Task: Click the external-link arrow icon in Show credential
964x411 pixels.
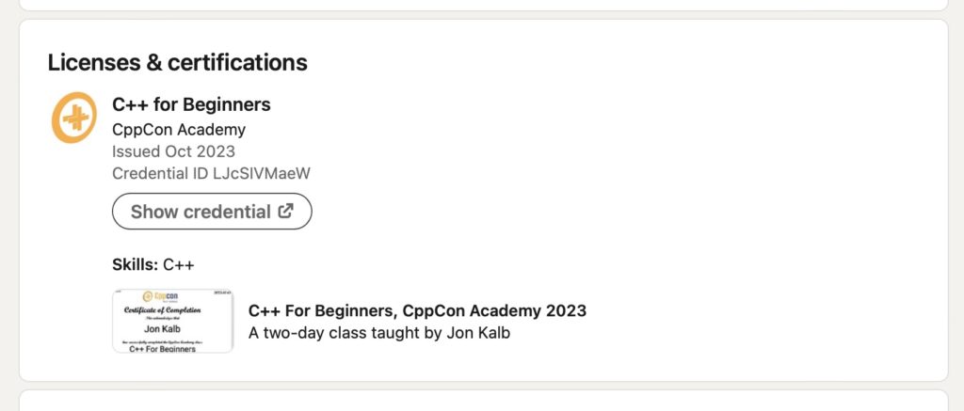Action: coord(285,212)
